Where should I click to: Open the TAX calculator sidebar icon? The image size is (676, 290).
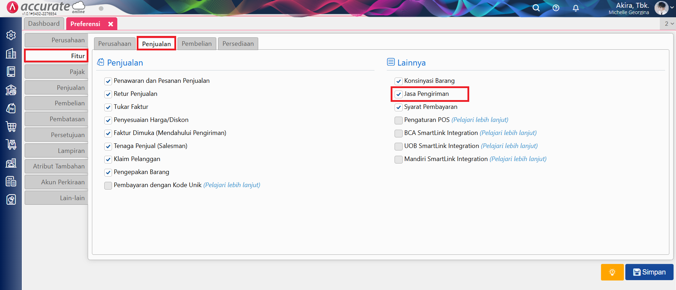(11, 181)
